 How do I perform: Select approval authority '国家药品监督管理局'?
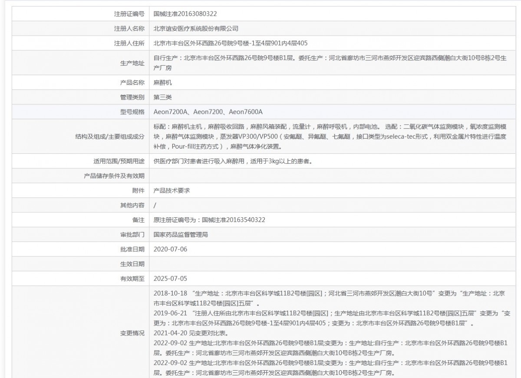[181, 235]
